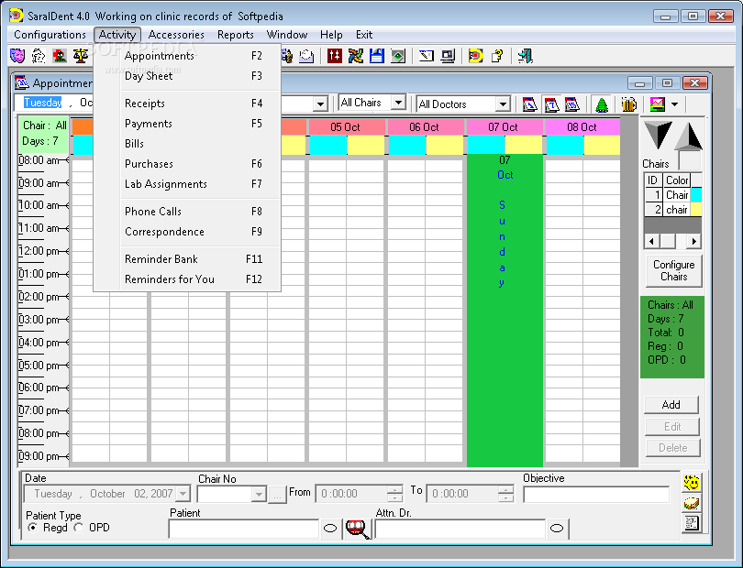Click the oval button beside Attn. Dr. field

(557, 529)
